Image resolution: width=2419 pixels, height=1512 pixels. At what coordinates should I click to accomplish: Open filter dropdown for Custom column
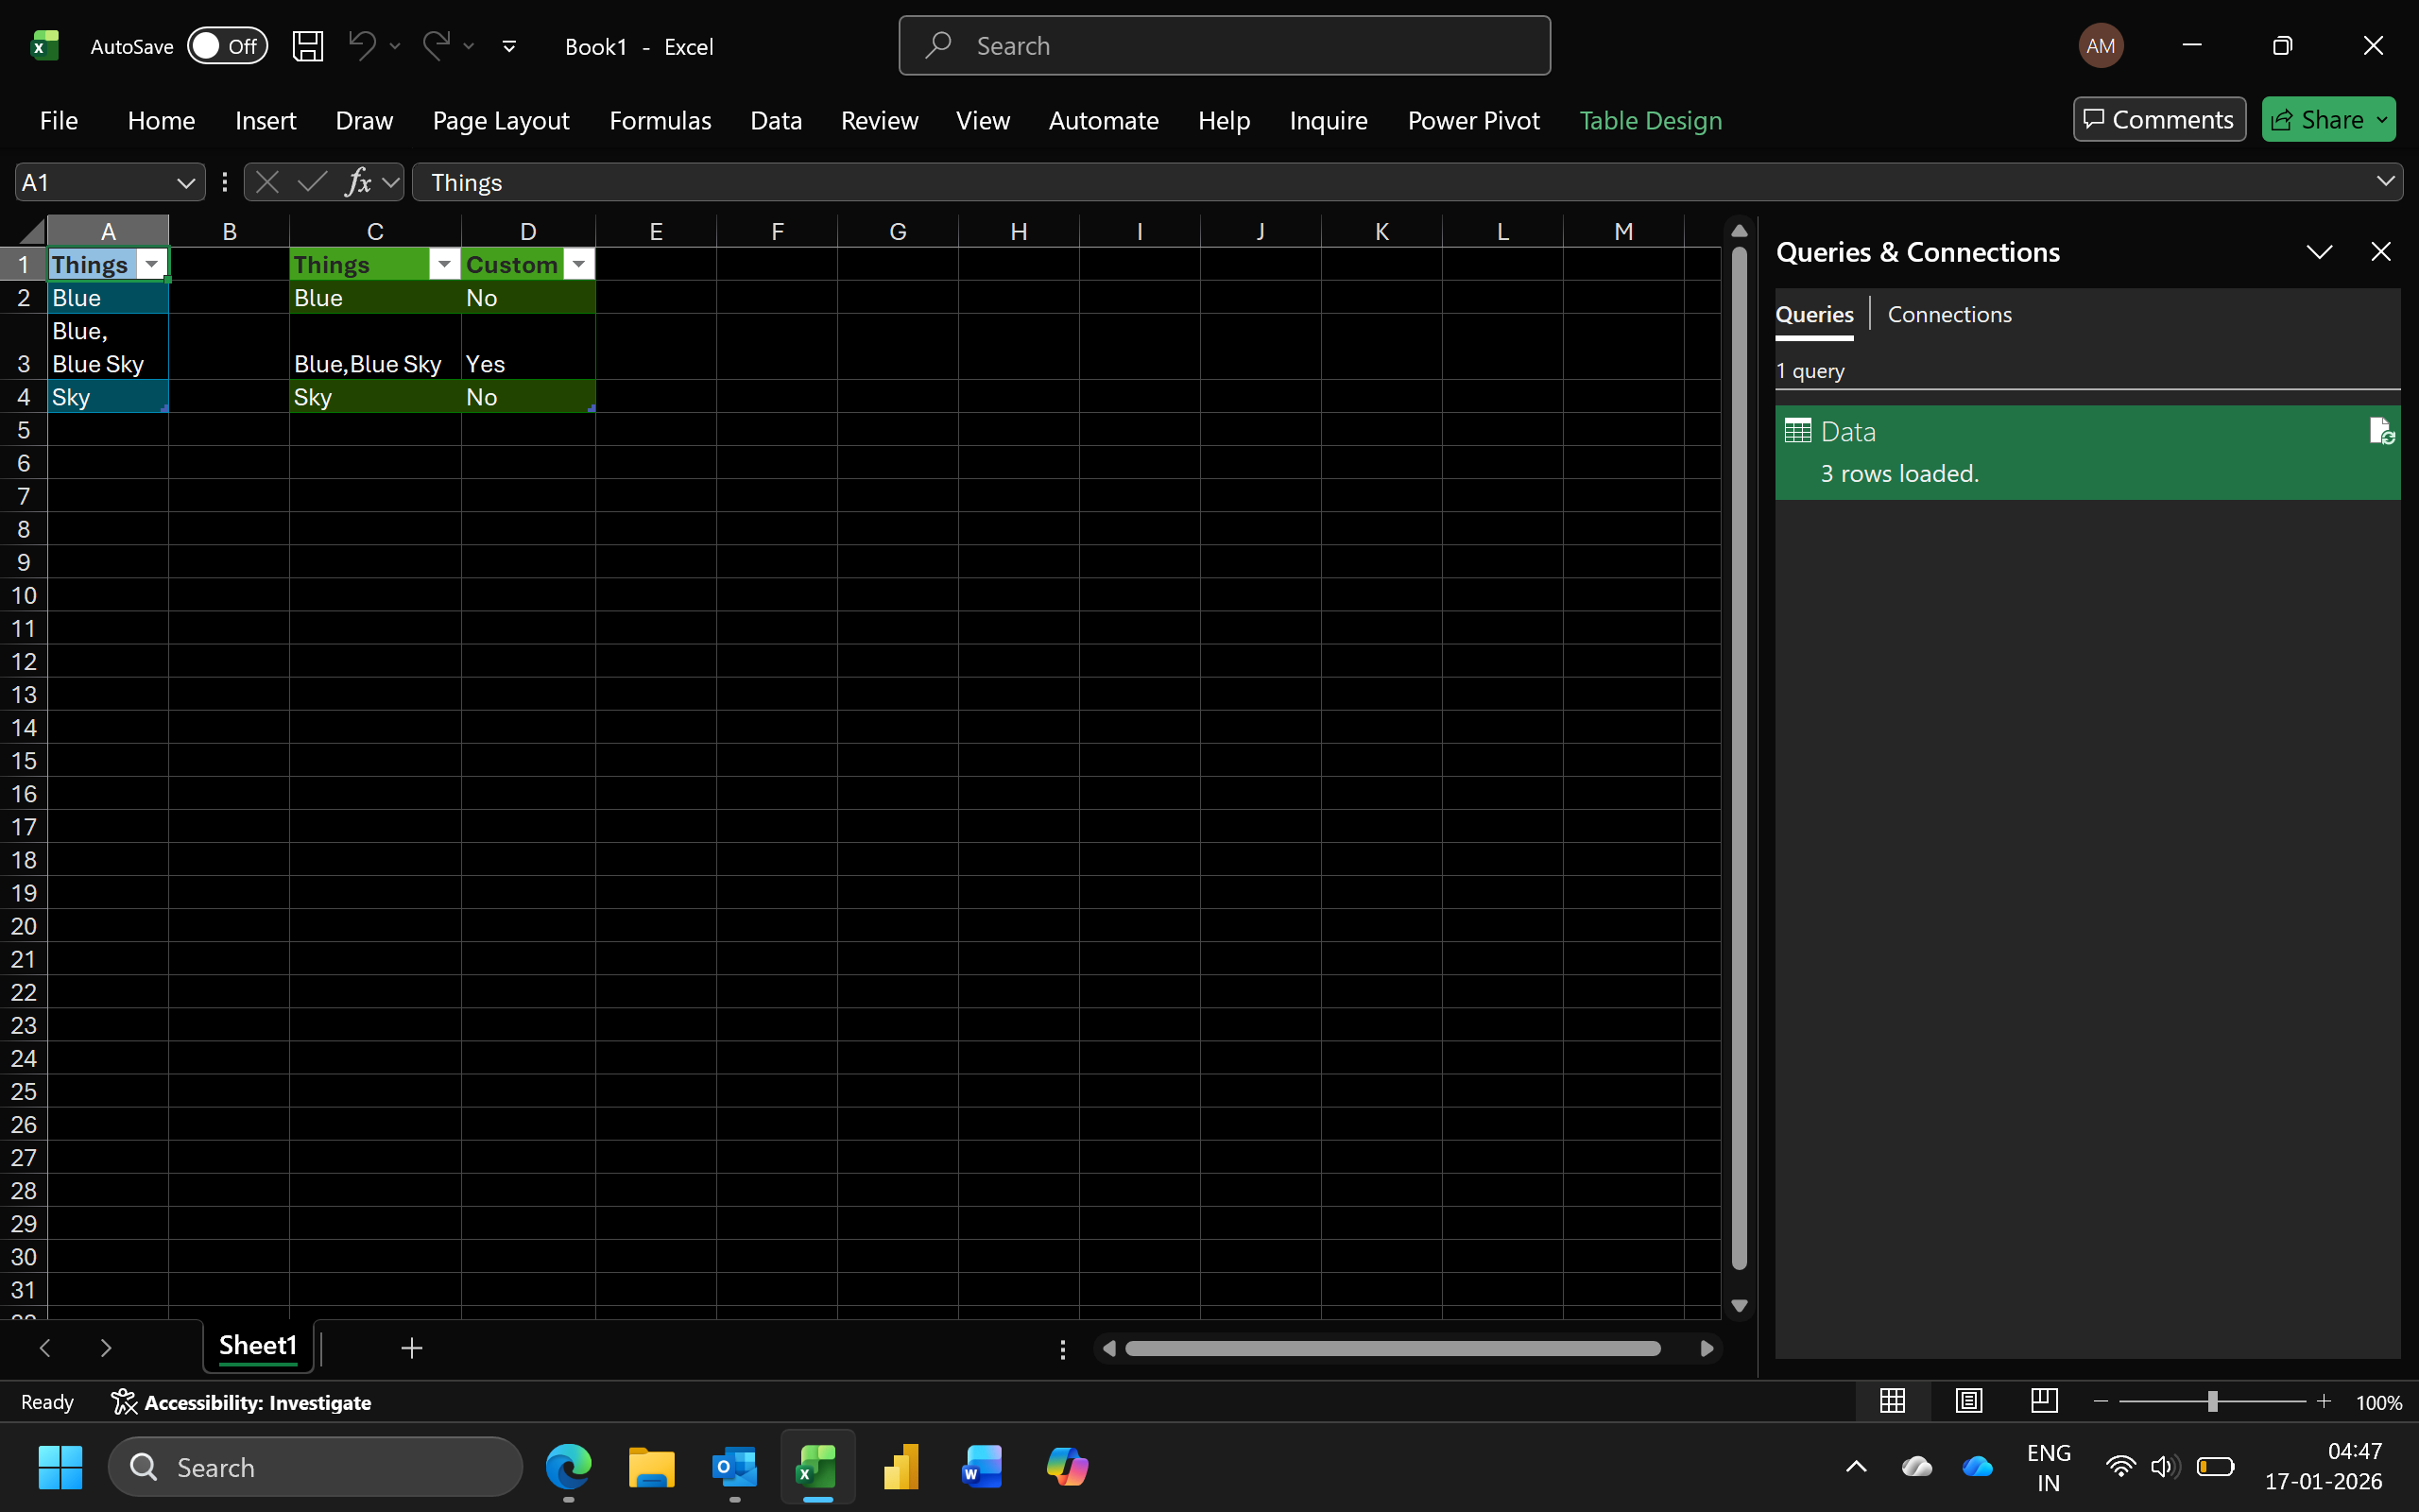[x=578, y=264]
